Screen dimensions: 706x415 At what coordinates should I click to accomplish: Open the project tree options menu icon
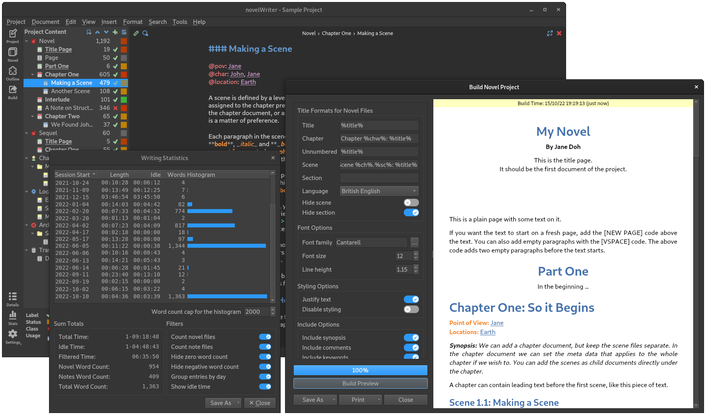124,32
